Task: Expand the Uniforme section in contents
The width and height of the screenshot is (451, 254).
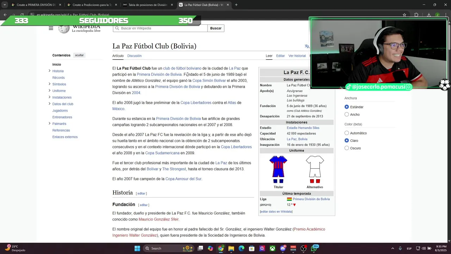Action: [49, 91]
